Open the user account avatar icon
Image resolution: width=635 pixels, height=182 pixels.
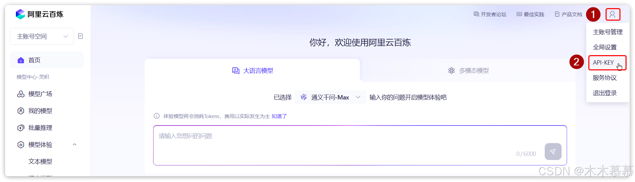pos(612,15)
